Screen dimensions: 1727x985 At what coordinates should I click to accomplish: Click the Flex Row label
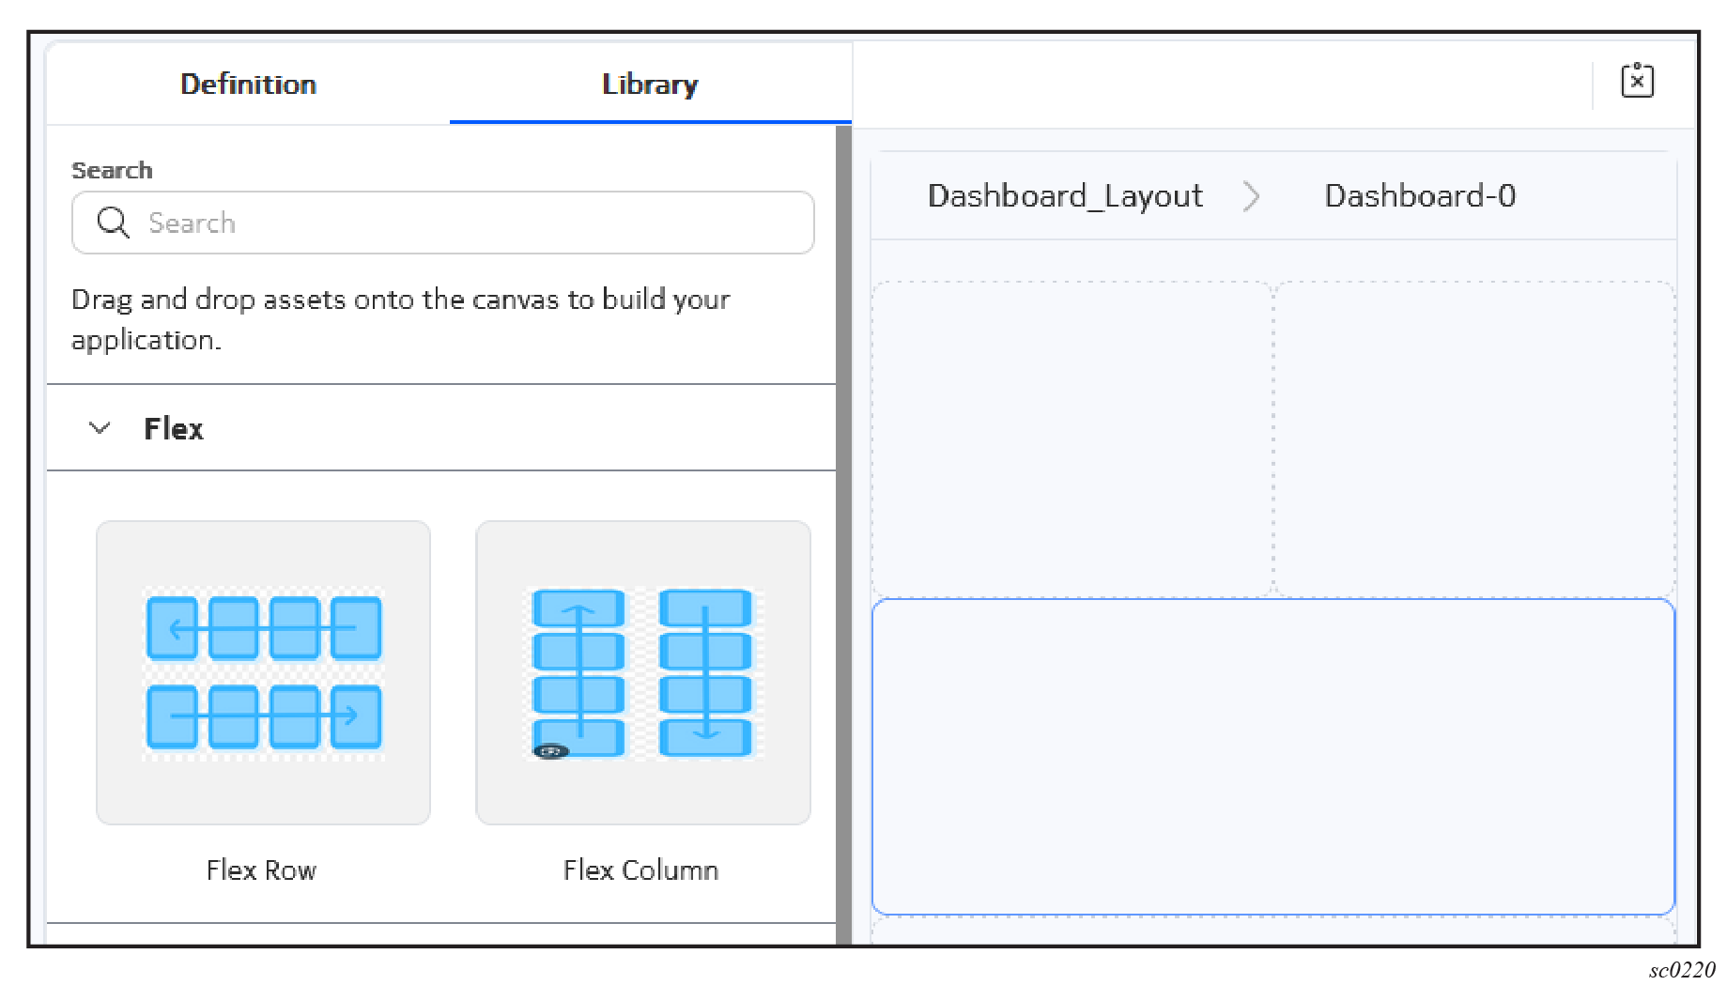coord(261,870)
